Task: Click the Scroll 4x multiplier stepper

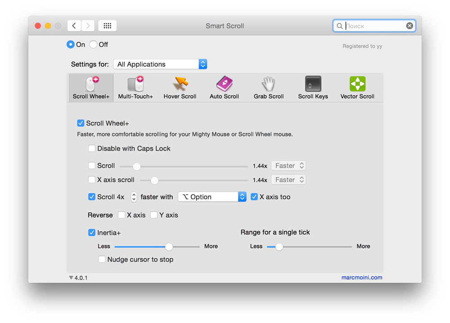Action: point(134,197)
